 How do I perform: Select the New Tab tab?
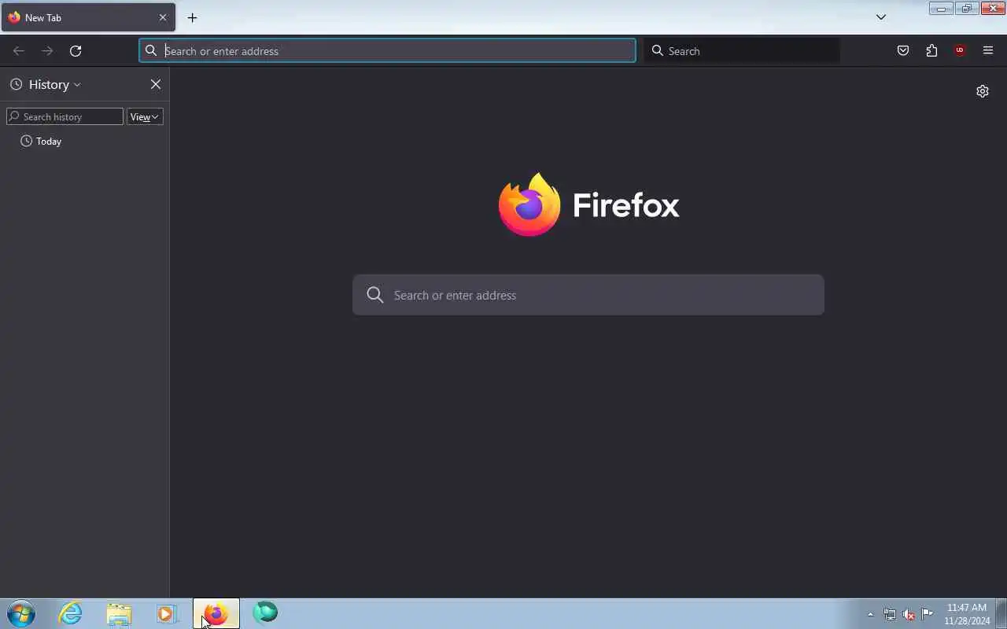point(88,17)
